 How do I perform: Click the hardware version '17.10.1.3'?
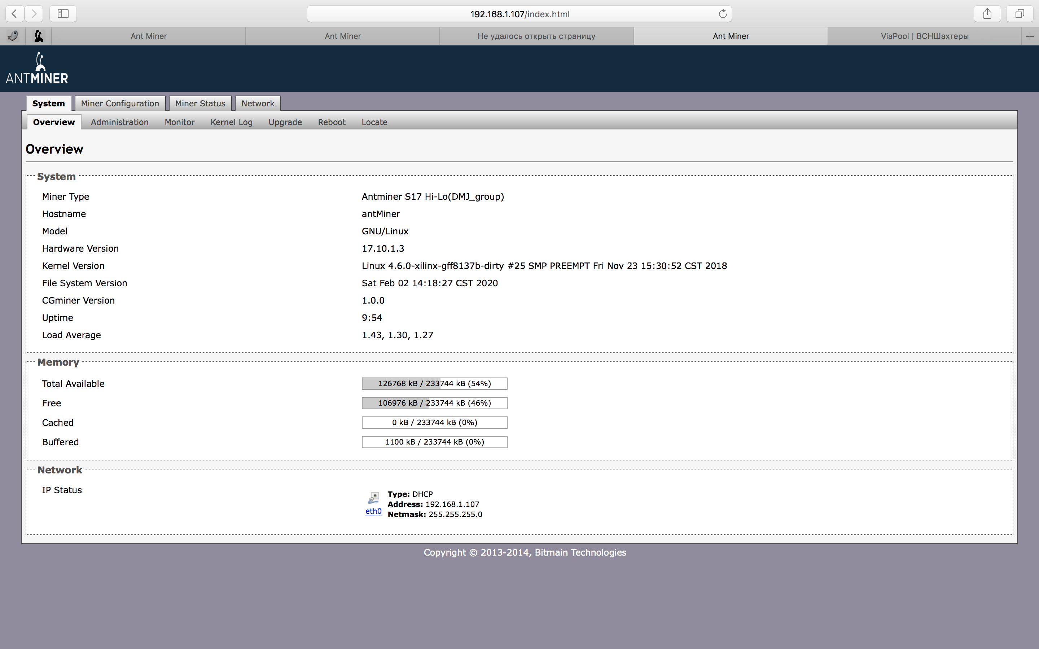tap(383, 248)
